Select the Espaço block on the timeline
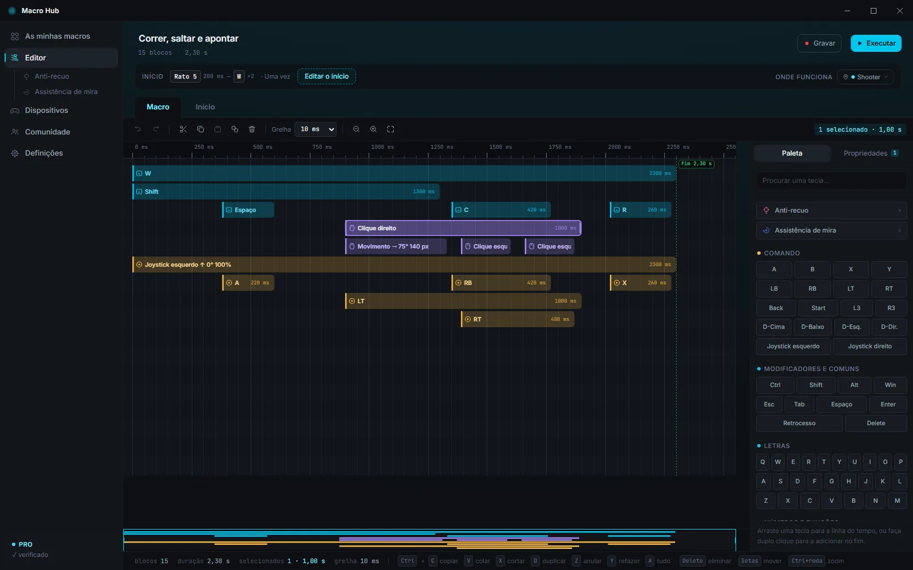 click(x=248, y=210)
